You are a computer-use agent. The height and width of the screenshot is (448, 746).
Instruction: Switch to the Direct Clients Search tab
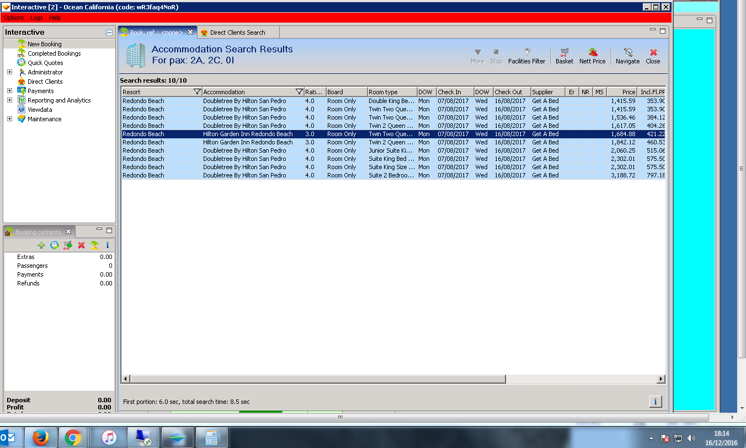pyautogui.click(x=237, y=33)
